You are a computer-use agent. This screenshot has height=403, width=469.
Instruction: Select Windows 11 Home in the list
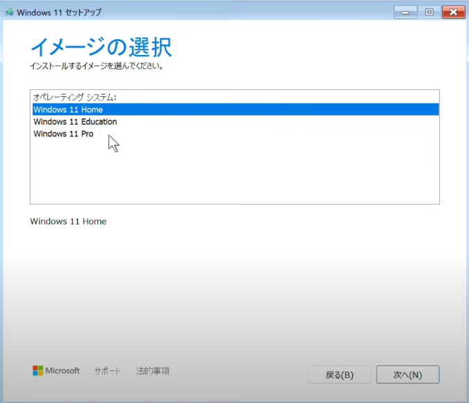point(236,109)
